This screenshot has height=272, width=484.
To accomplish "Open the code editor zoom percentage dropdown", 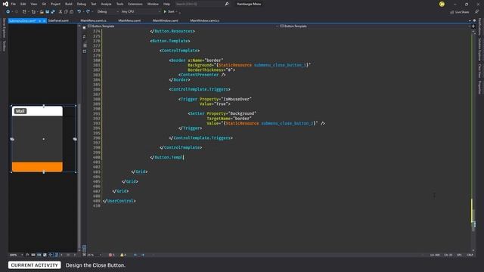I will [95, 255].
